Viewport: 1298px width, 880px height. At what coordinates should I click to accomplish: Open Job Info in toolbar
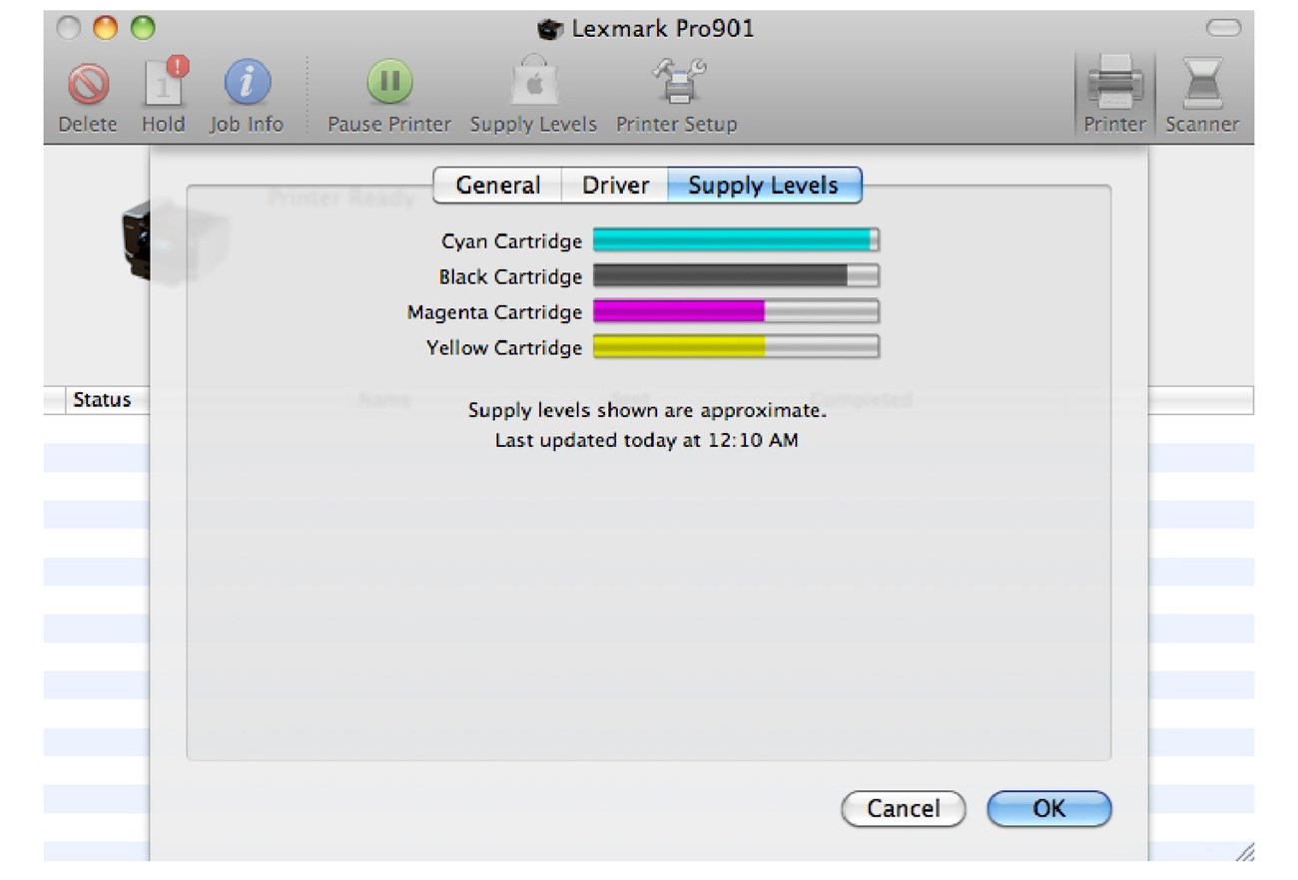[x=247, y=85]
